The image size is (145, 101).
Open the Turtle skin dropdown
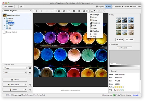pyautogui.click(x=15, y=68)
